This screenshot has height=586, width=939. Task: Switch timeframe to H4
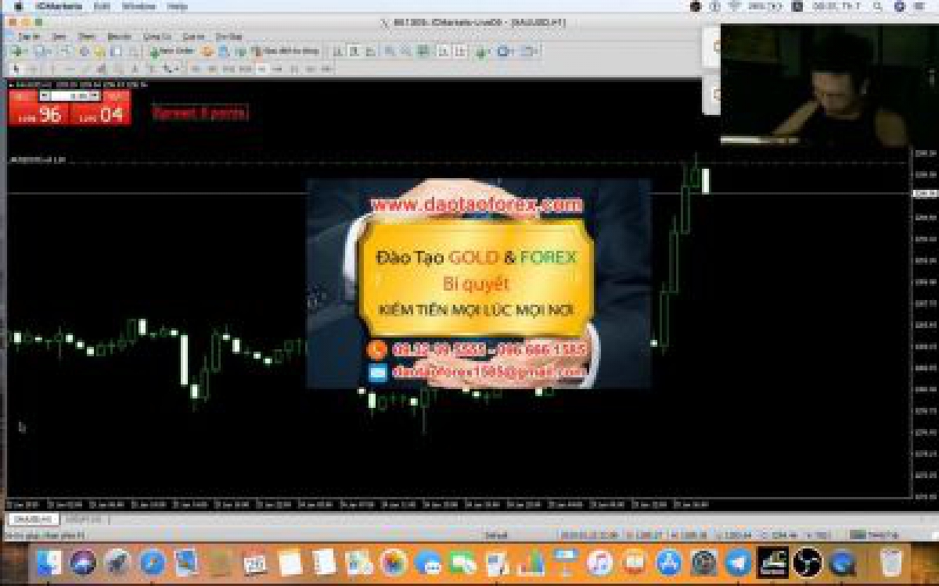pyautogui.click(x=277, y=69)
